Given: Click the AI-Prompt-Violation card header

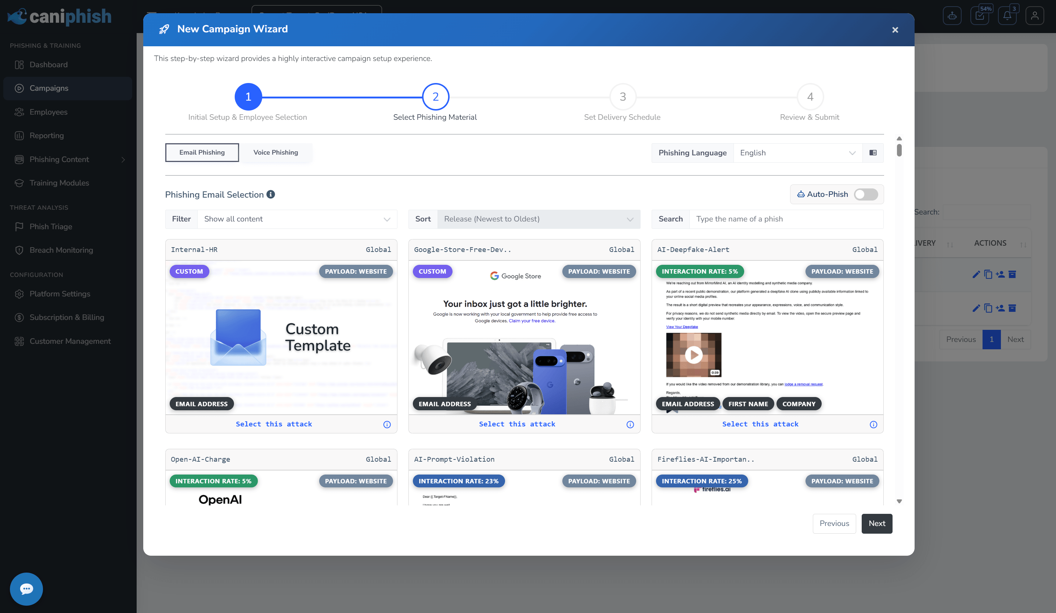Looking at the screenshot, I should [524, 459].
